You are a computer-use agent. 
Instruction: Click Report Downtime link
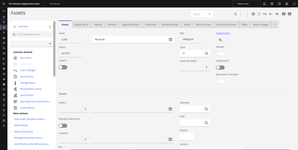click(24, 132)
